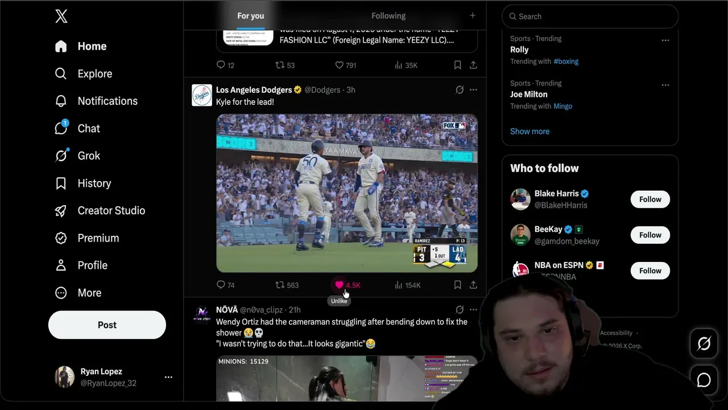
Task: Open the Rolly trending topic
Action: [x=519, y=50]
